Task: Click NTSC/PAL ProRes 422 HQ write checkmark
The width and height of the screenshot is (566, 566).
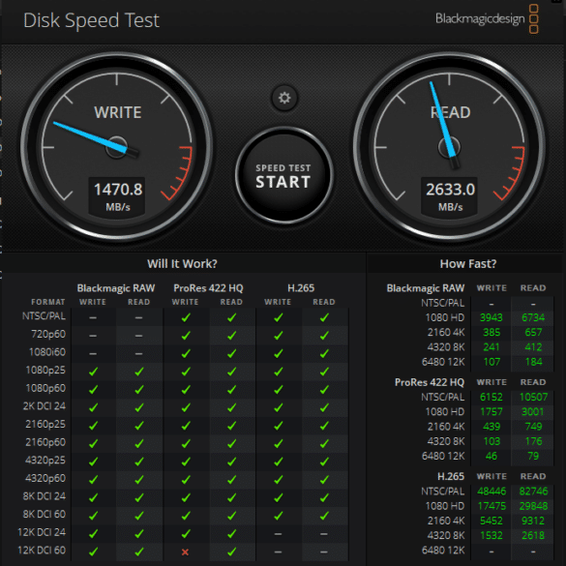Action: click(x=186, y=317)
